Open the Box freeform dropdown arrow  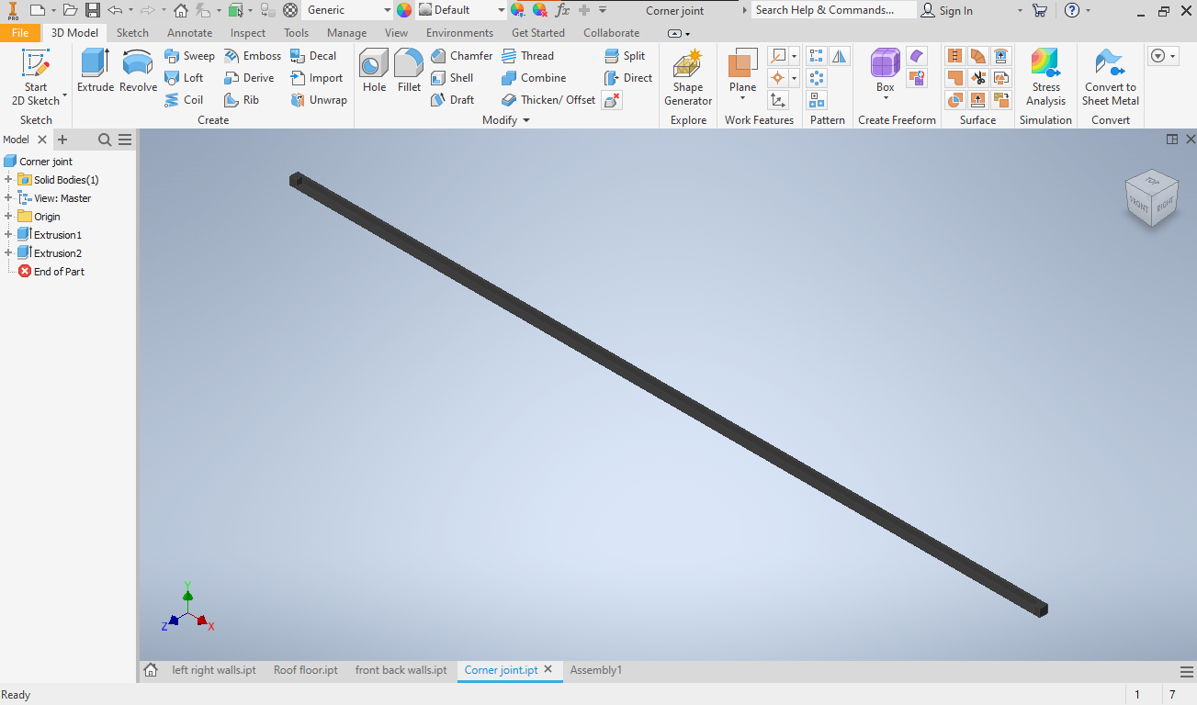[x=886, y=98]
